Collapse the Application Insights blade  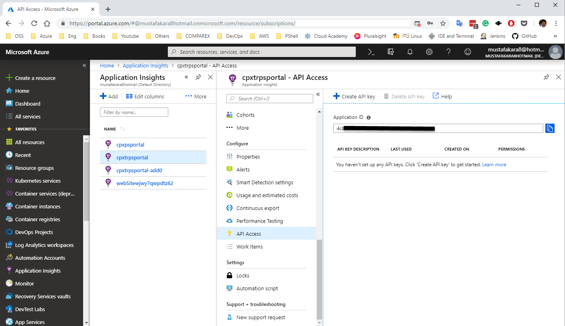186,77
